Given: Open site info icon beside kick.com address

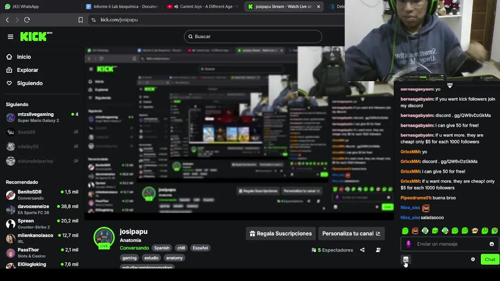Looking at the screenshot, I should click(93, 20).
